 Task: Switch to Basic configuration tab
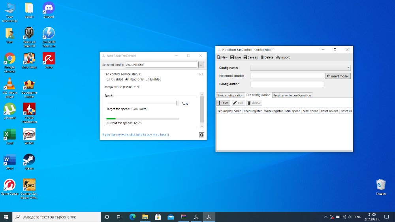coord(230,95)
